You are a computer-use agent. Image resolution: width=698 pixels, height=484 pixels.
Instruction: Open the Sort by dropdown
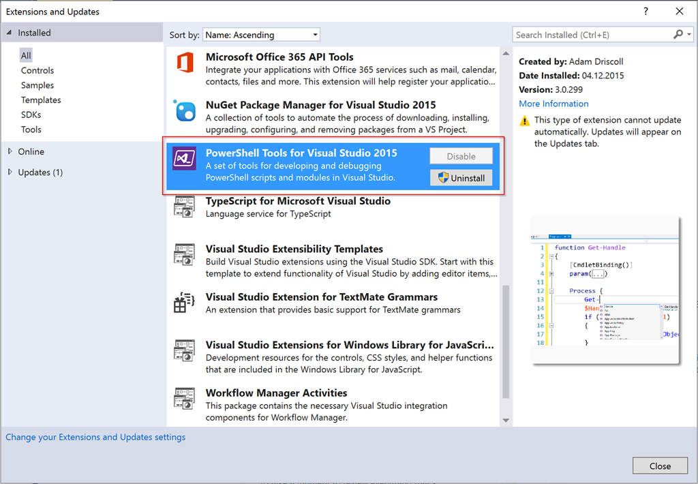(x=261, y=35)
